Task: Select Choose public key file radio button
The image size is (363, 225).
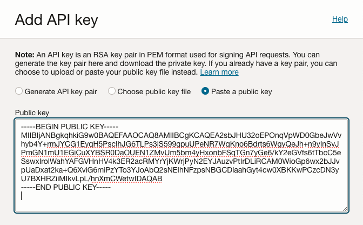Action: point(112,91)
